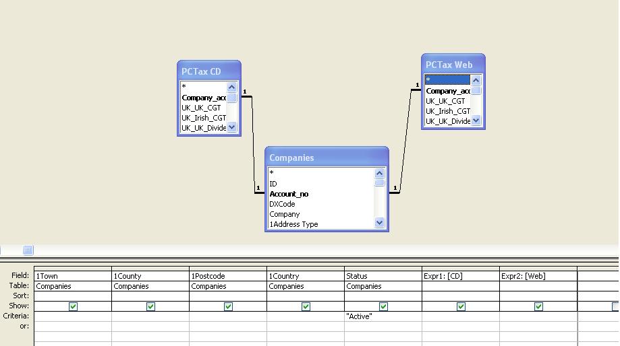
Task: Select UK_Irish_CGT field in PCTax CD table
Action: [x=204, y=118]
